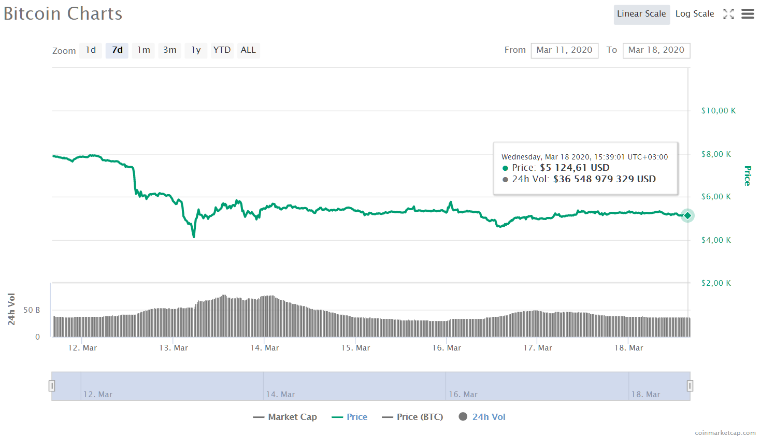This screenshot has width=760, height=438.
Task: Edit the To date field
Action: coord(656,50)
